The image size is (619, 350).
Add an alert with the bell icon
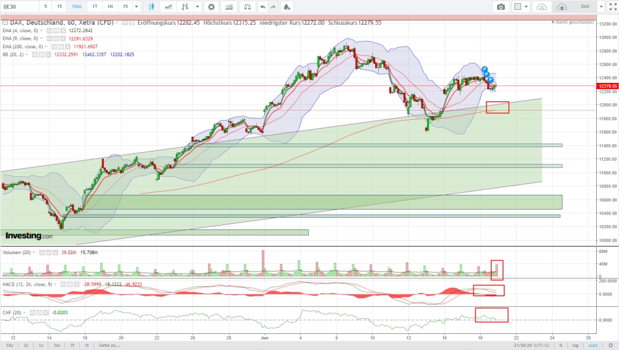[x=287, y=7]
